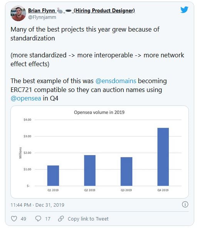Click the Q4 2019 bar
Screen dimensions: 200x229
[163, 157]
